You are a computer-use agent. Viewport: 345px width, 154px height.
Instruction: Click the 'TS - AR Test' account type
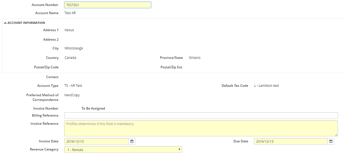pos(73,86)
